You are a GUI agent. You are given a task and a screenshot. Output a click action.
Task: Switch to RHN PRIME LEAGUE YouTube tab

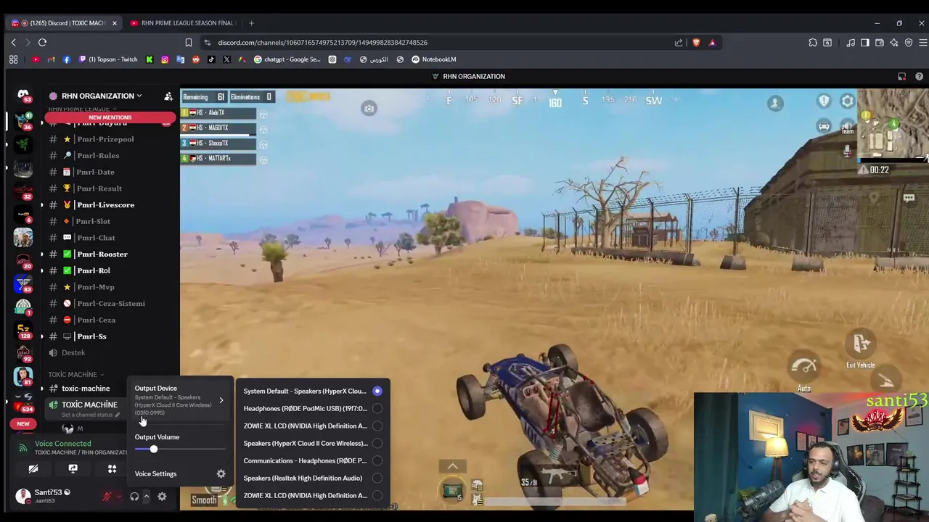click(183, 23)
